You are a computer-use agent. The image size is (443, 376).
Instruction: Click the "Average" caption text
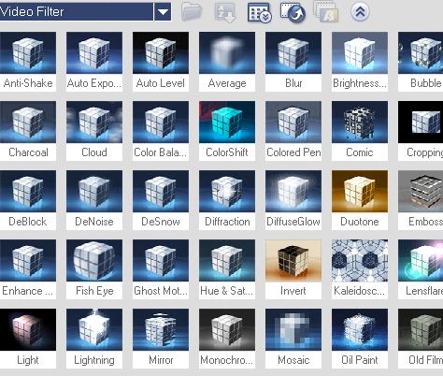click(227, 84)
